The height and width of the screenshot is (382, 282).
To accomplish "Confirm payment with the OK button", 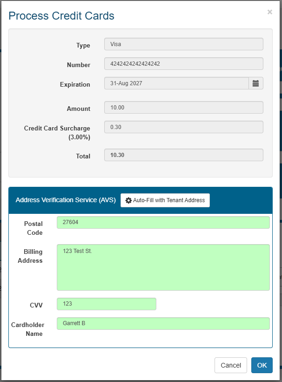I will pyautogui.click(x=262, y=365).
